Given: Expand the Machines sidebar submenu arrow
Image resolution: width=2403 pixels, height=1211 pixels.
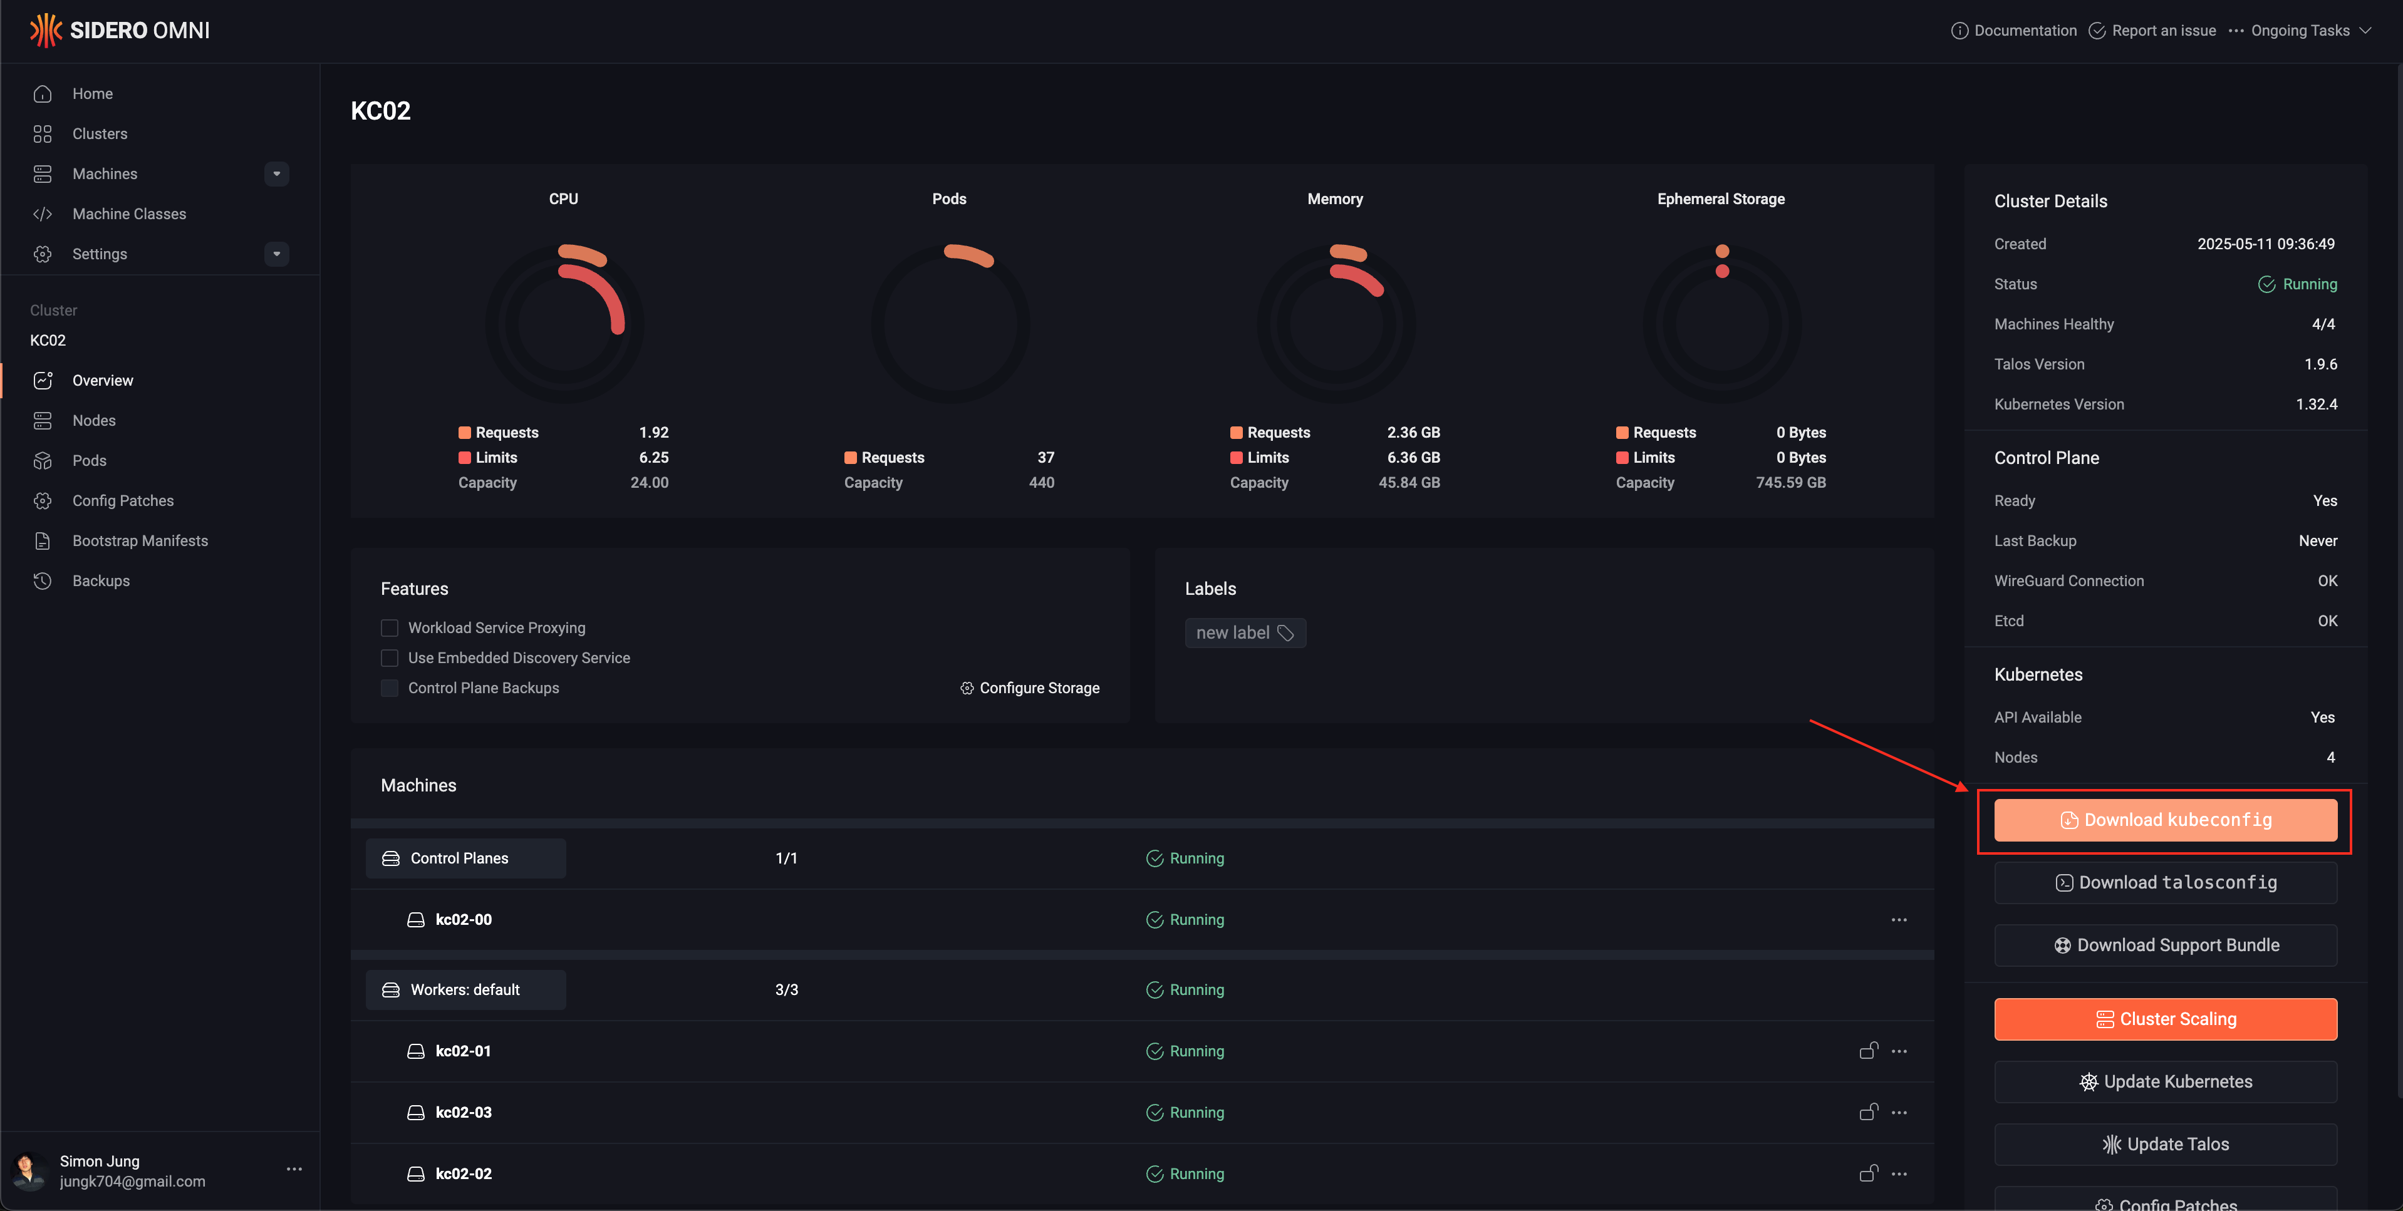Looking at the screenshot, I should pos(276,174).
